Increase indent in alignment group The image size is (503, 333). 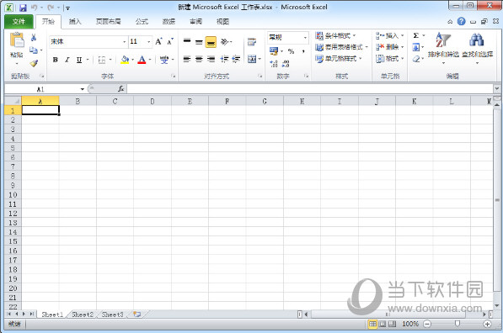click(x=236, y=59)
